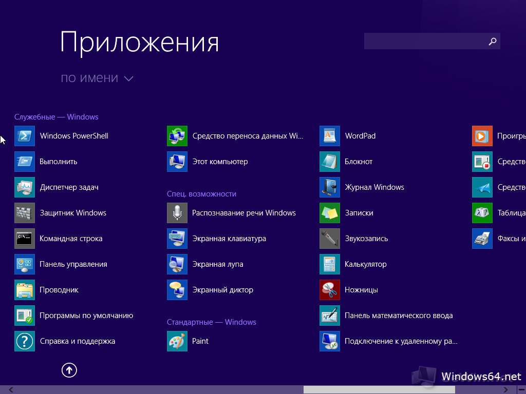Open Таблица символов icon
526x394 pixels.
coord(482,213)
